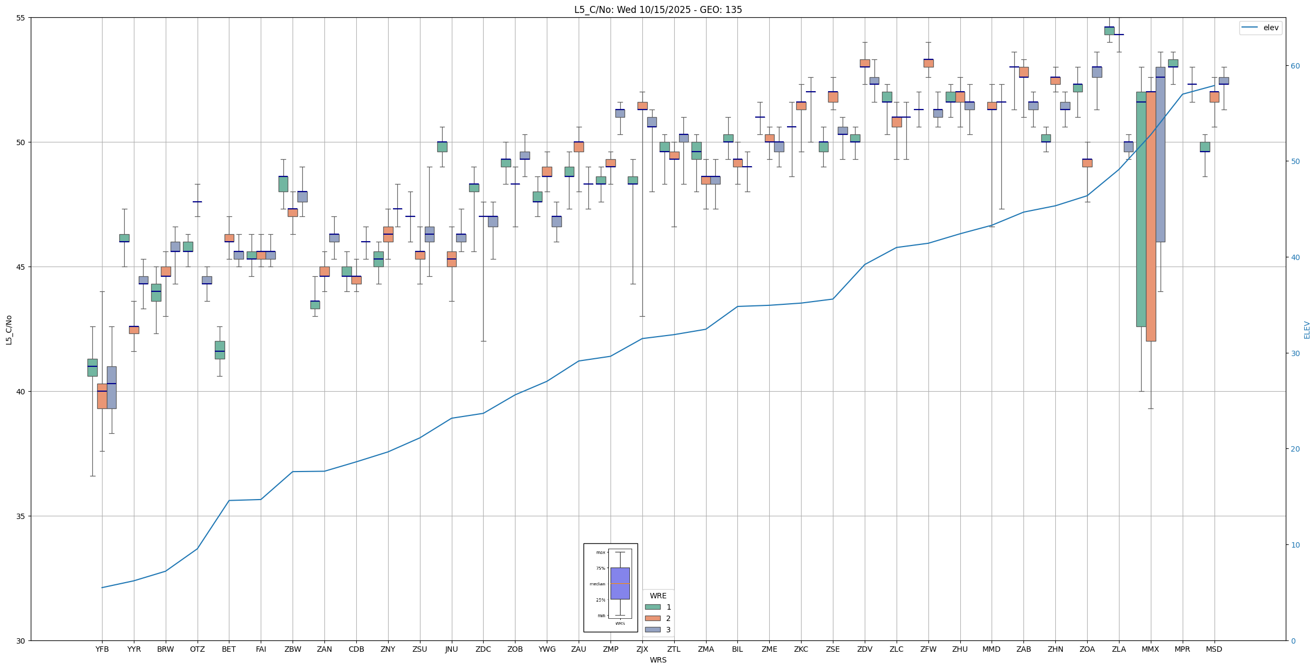Click the WRS x-axis title

click(657, 660)
